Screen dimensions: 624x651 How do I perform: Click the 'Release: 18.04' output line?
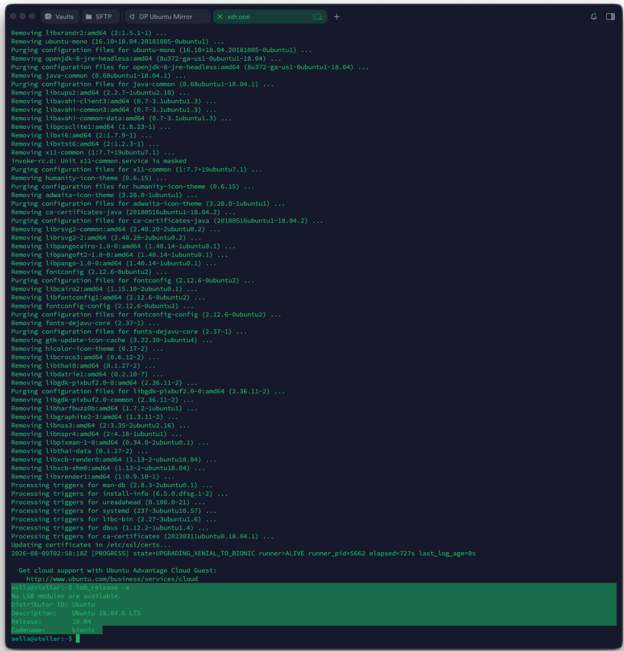(x=51, y=621)
